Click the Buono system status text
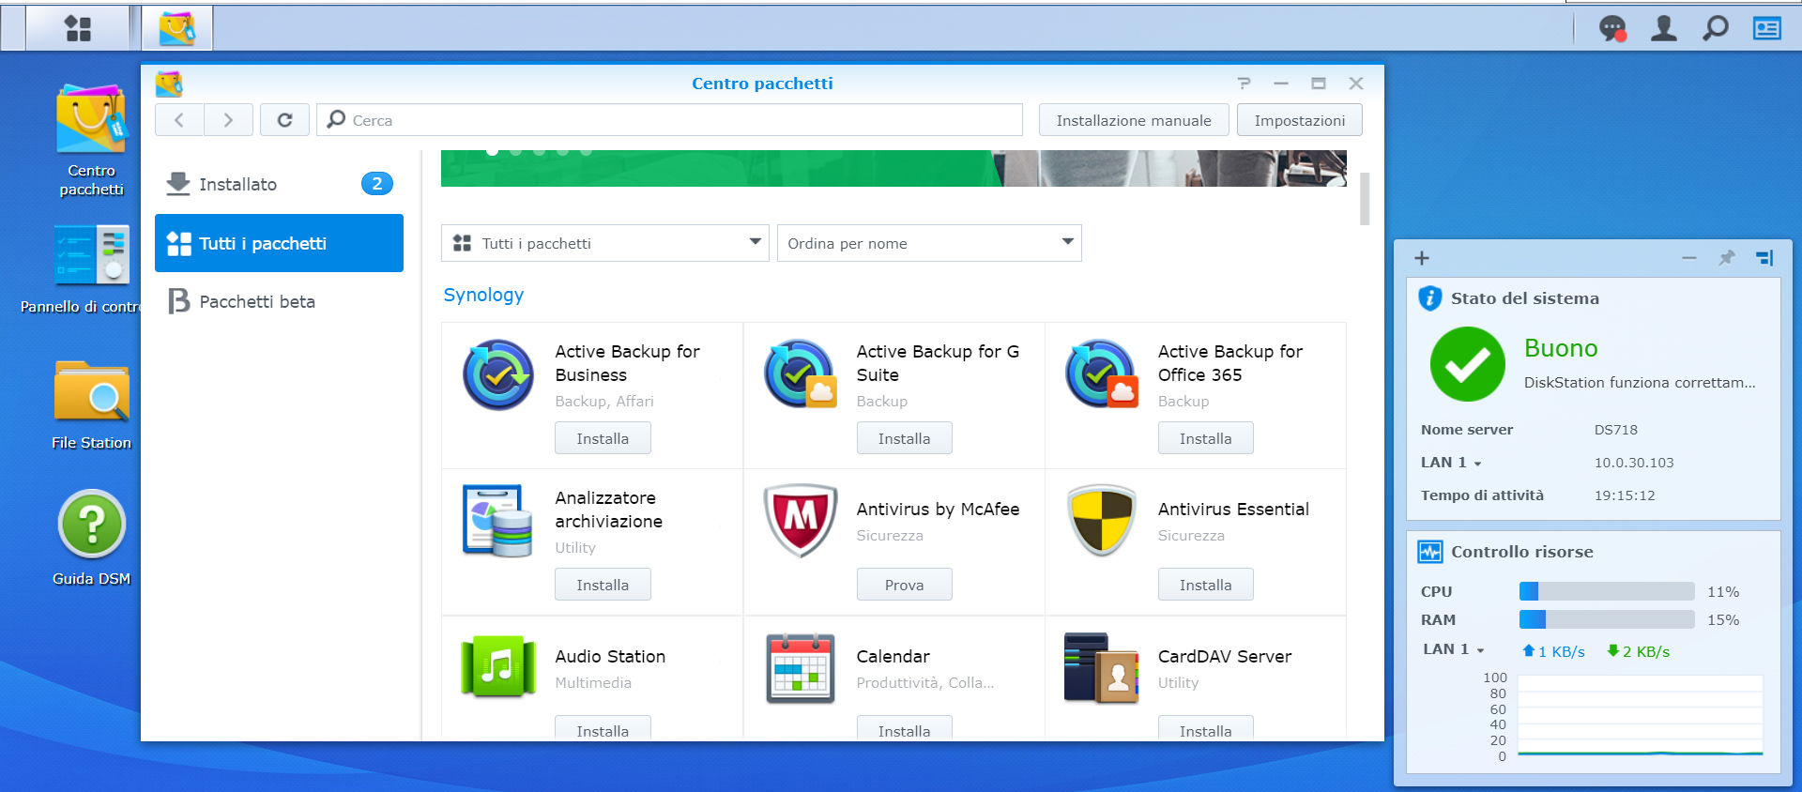This screenshot has height=792, width=1802. [x=1561, y=348]
